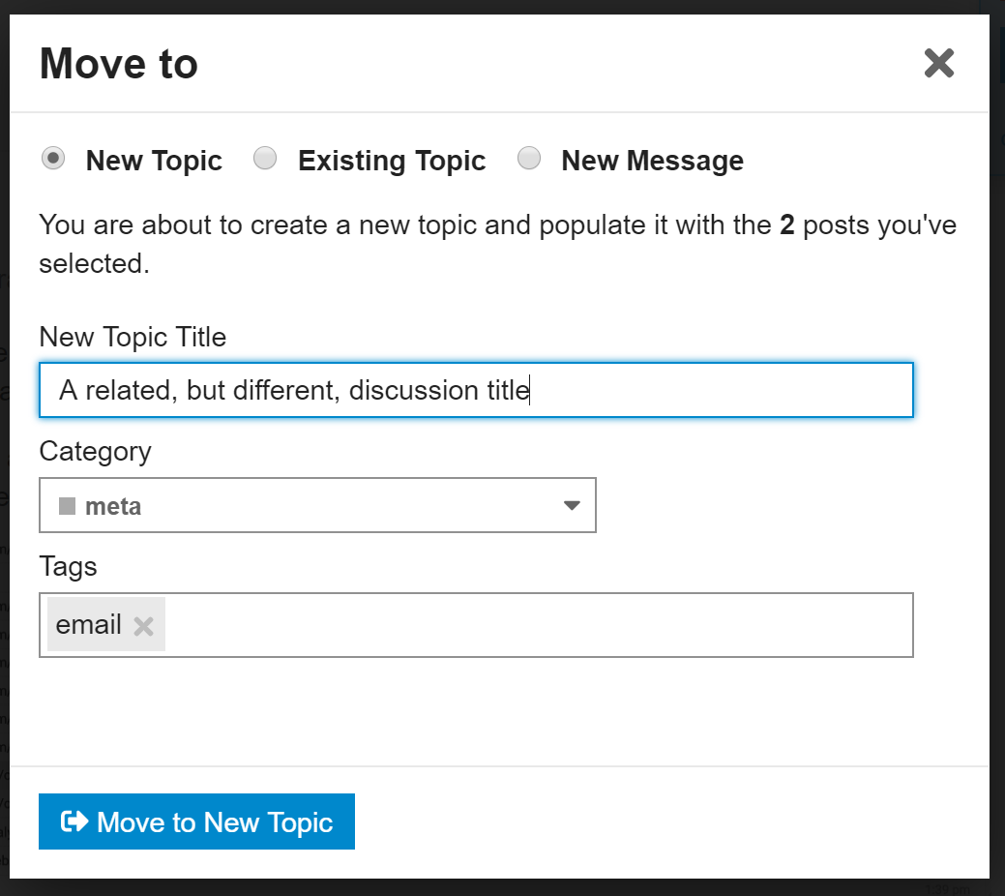This screenshot has height=896, width=1005.
Task: Click the New Topic radio button
Action: 53,159
